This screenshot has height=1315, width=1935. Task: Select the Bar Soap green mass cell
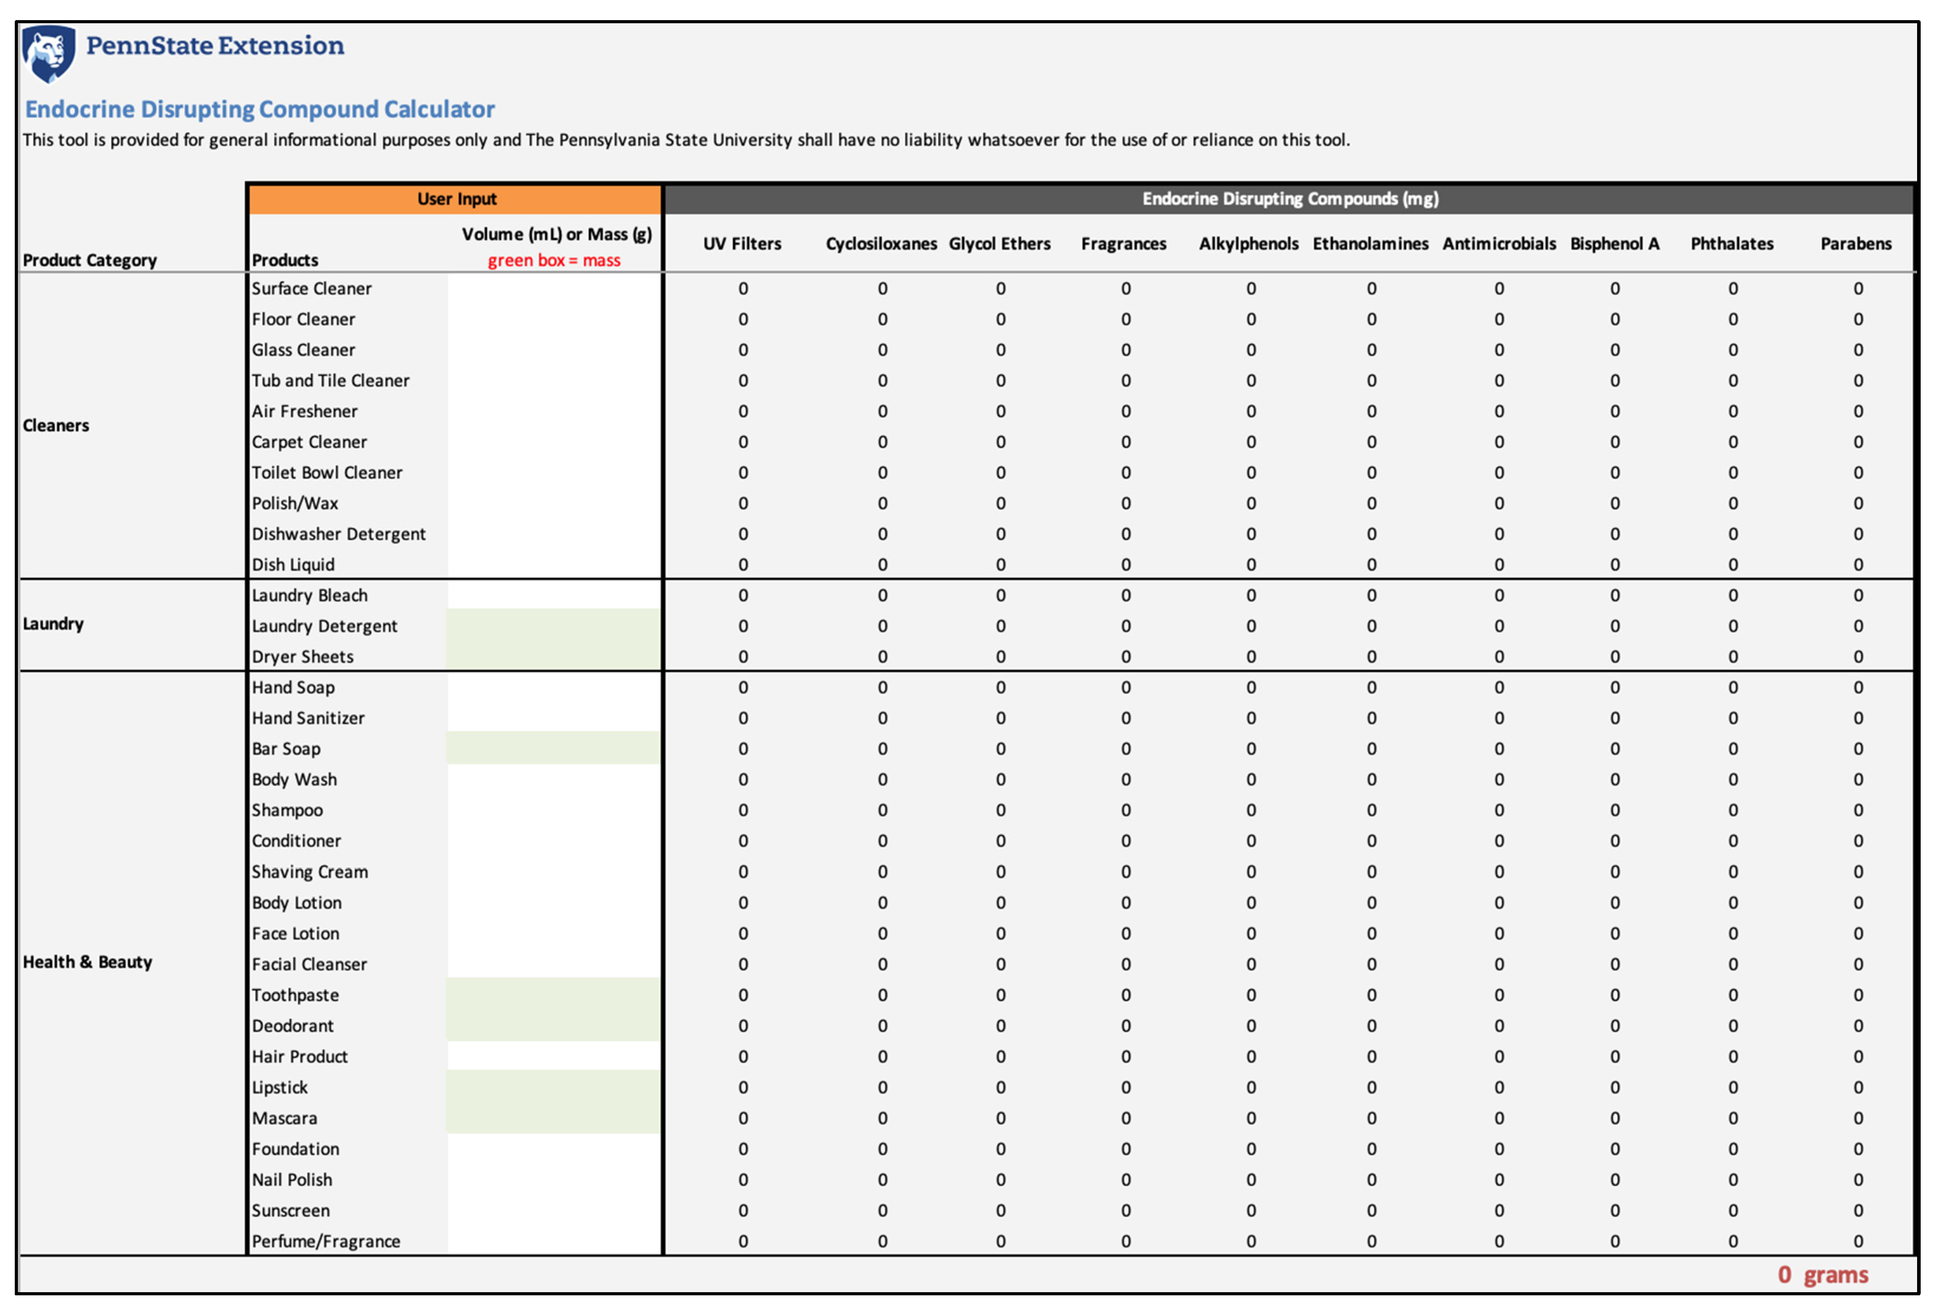coord(554,748)
